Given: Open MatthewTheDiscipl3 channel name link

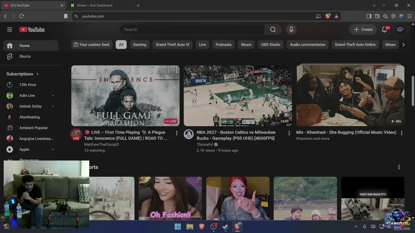Looking at the screenshot, I should tap(101, 144).
